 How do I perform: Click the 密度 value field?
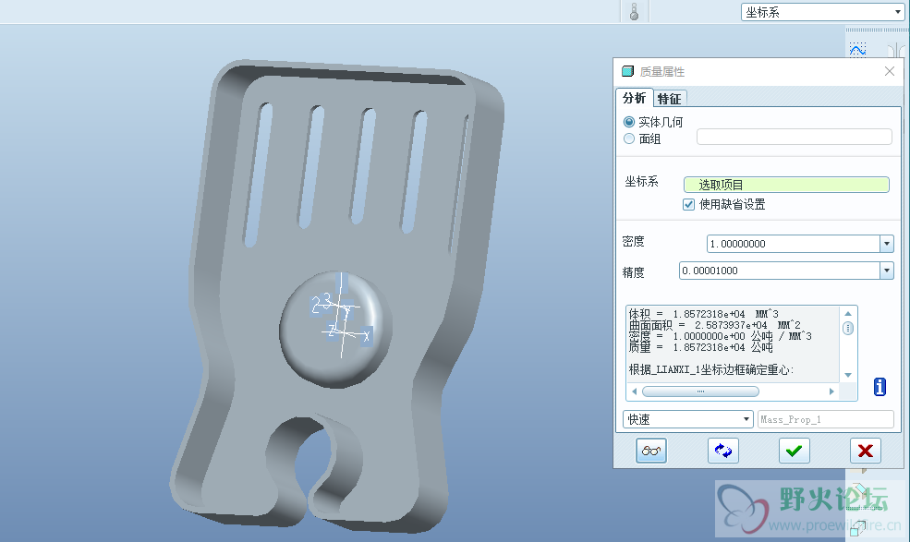(x=794, y=244)
